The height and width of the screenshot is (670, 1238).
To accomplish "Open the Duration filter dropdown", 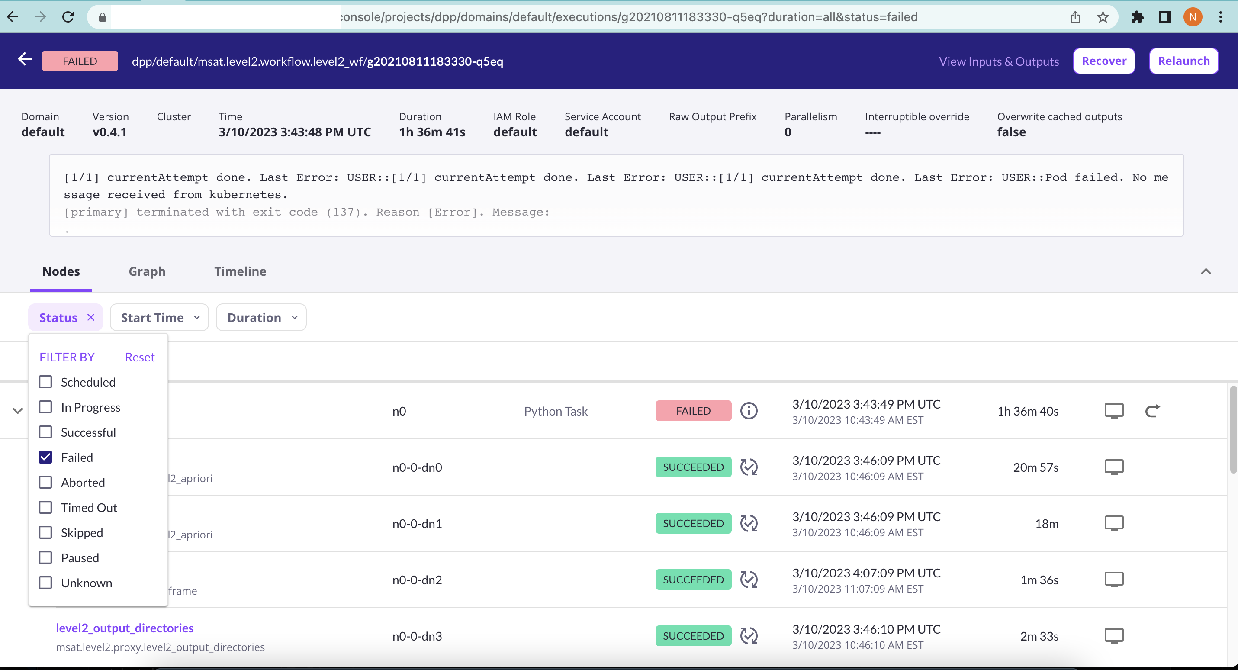I will 261,317.
